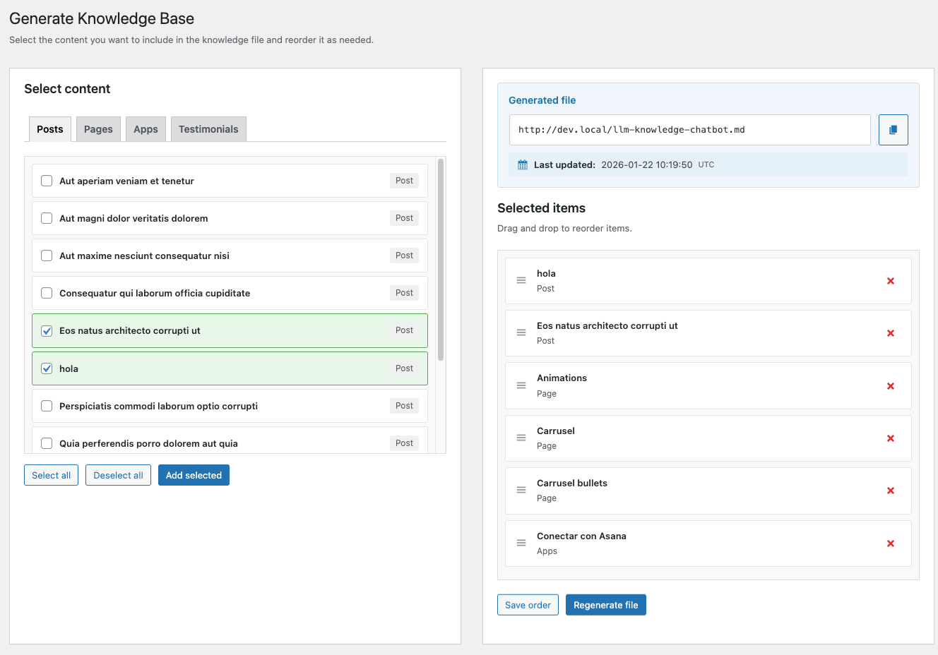Click the content list scrollbar thumb
938x655 pixels.
coord(441,259)
